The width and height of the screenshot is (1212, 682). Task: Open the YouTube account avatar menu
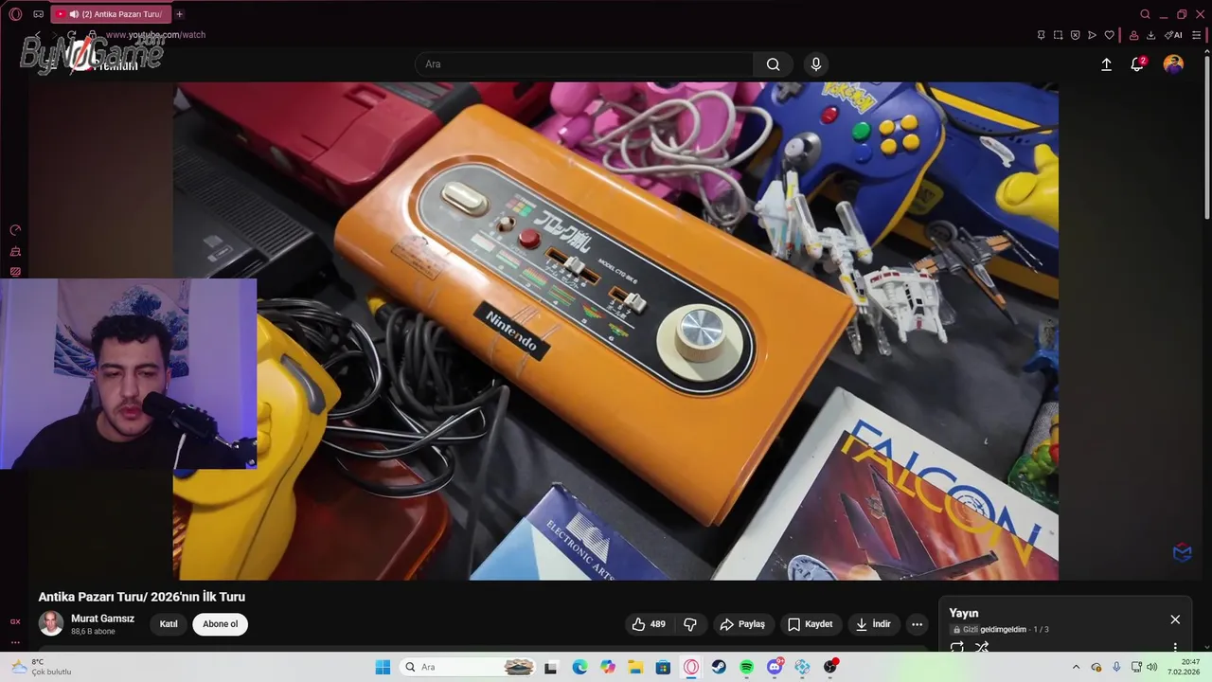1173,64
